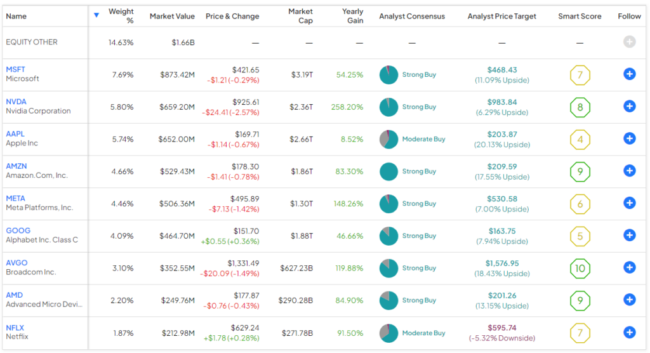
Task: Sort by the Yearly Gain column header
Action: [x=352, y=16]
